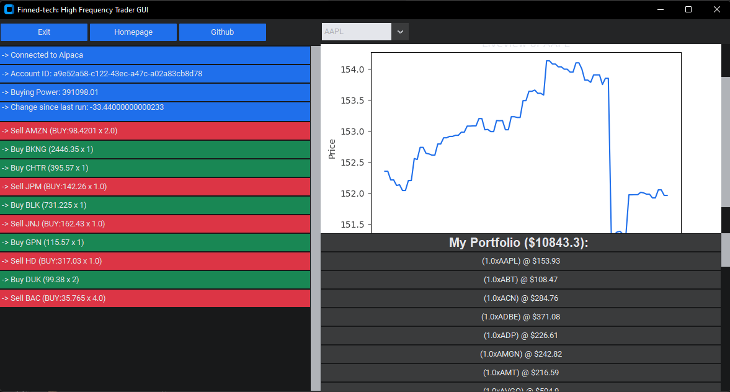730x392 pixels.
Task: Select the Connected to Alpaca row
Action: pyautogui.click(x=155, y=55)
